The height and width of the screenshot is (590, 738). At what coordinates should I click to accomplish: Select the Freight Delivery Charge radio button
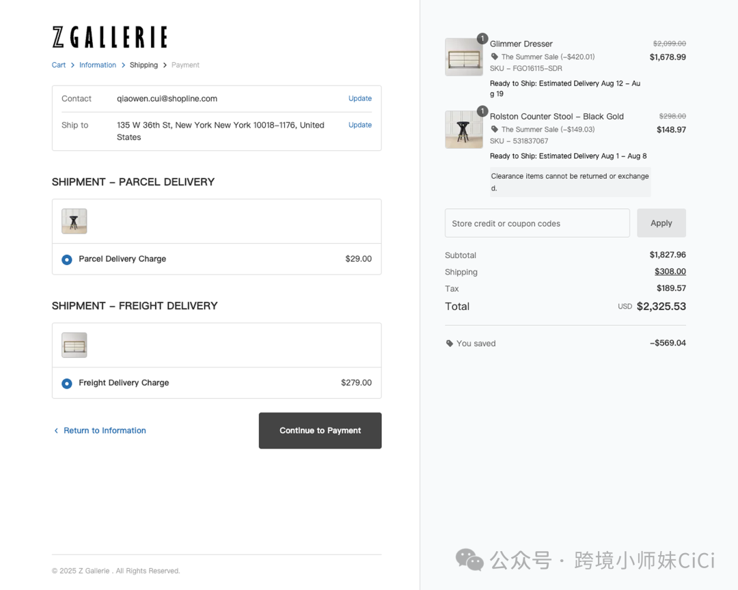[x=66, y=383]
